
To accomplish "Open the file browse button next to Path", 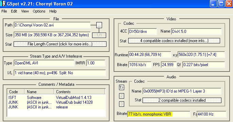I will coord(99,25).
